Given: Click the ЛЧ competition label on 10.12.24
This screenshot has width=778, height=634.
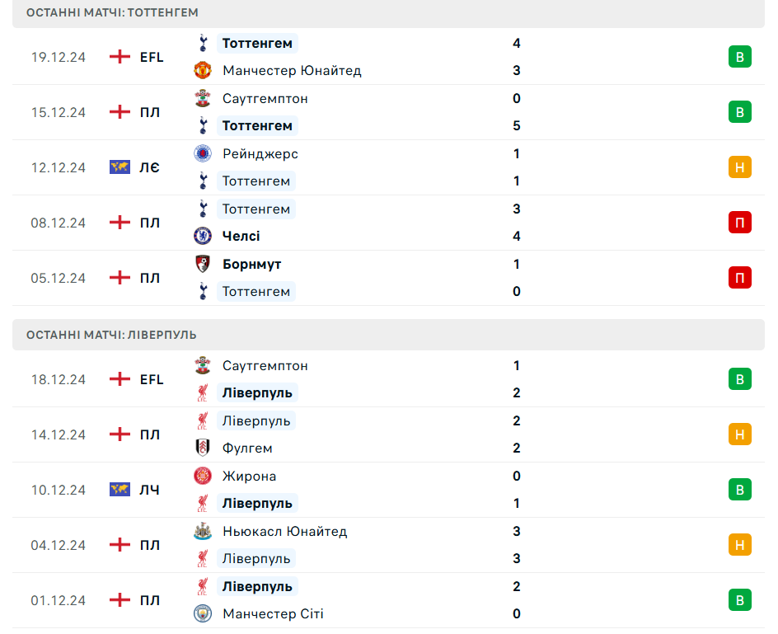Looking at the screenshot, I should pyautogui.click(x=149, y=490).
